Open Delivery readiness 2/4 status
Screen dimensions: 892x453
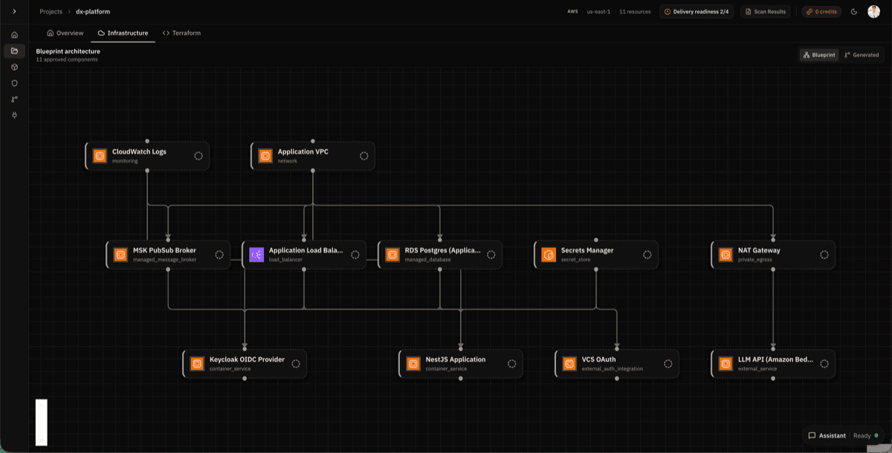pos(697,12)
